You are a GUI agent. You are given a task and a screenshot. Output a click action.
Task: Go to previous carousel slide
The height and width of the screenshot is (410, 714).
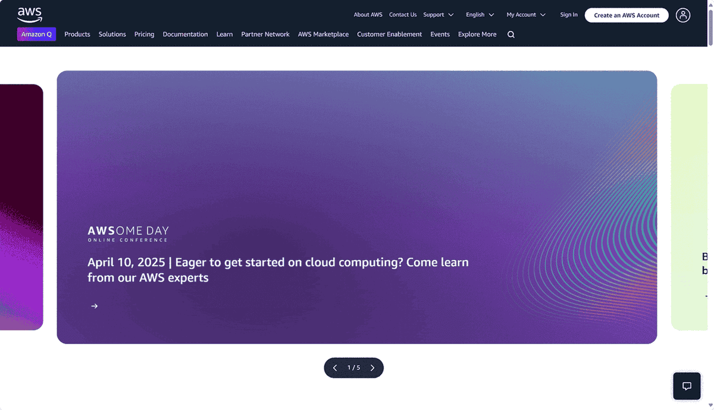(x=335, y=368)
